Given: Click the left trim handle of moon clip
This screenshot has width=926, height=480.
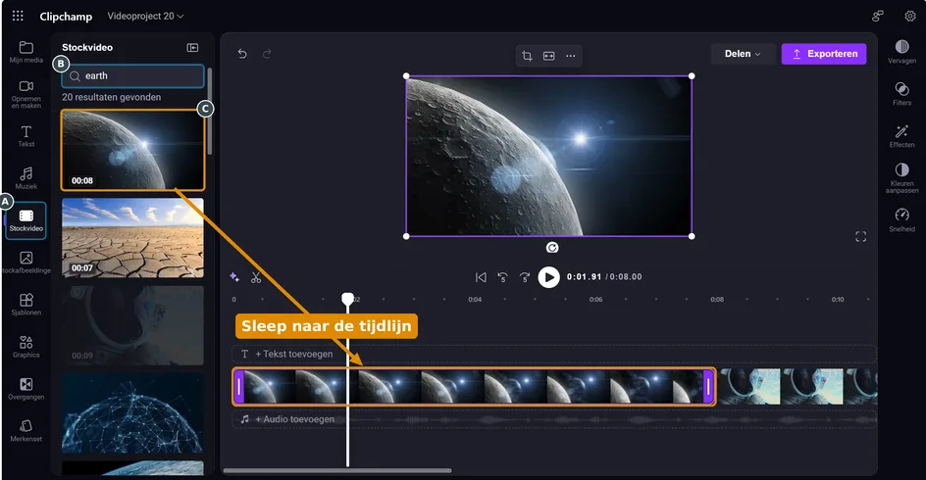Looking at the screenshot, I should coord(239,387).
